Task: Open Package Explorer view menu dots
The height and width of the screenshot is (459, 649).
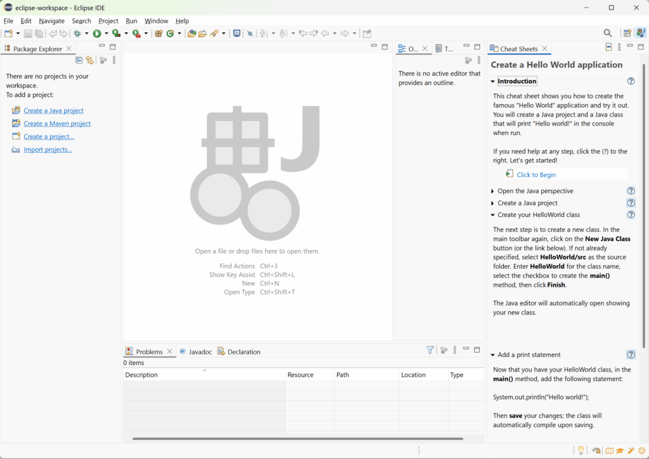Action: click(x=114, y=60)
